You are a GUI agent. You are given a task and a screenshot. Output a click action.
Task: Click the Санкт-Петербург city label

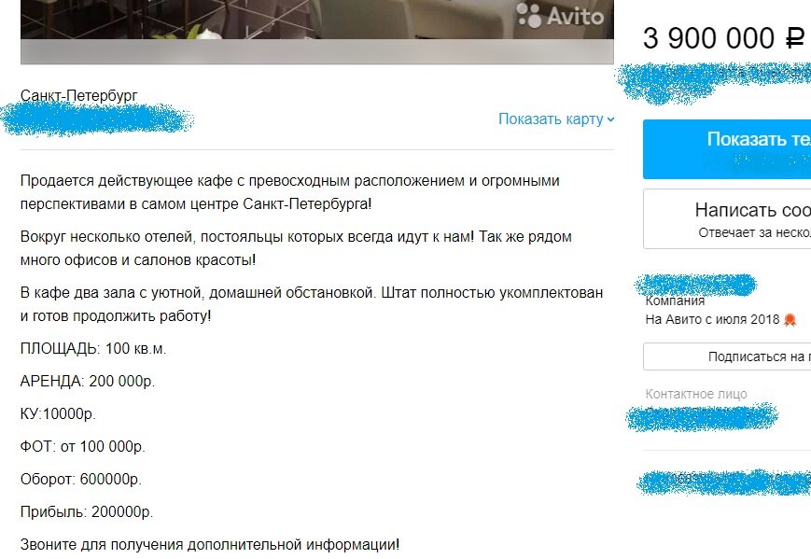point(78,96)
